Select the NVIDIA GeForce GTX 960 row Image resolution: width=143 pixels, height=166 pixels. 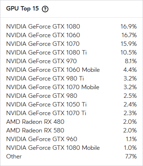71,139
